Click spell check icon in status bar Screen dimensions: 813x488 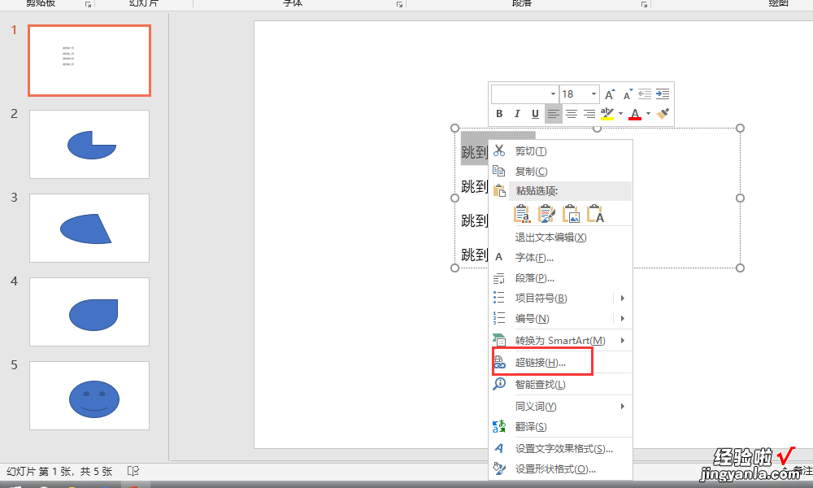click(133, 471)
